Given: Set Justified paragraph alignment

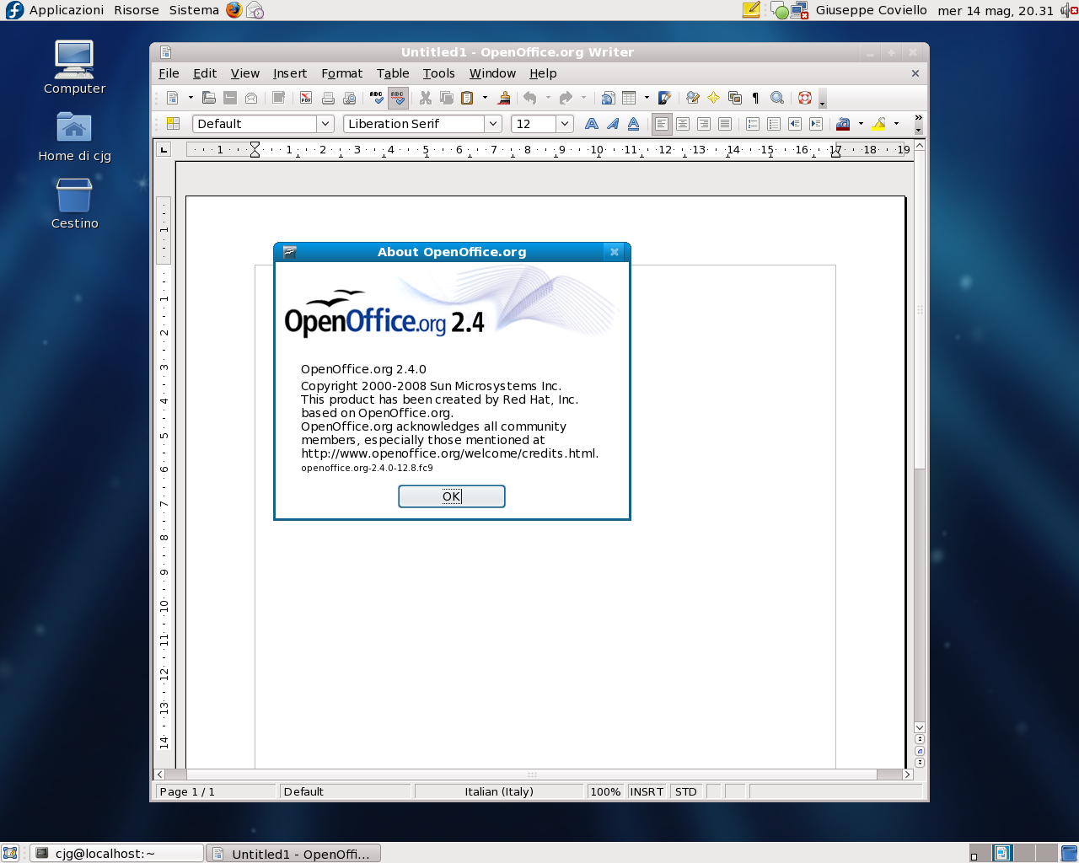Looking at the screenshot, I should 725,124.
